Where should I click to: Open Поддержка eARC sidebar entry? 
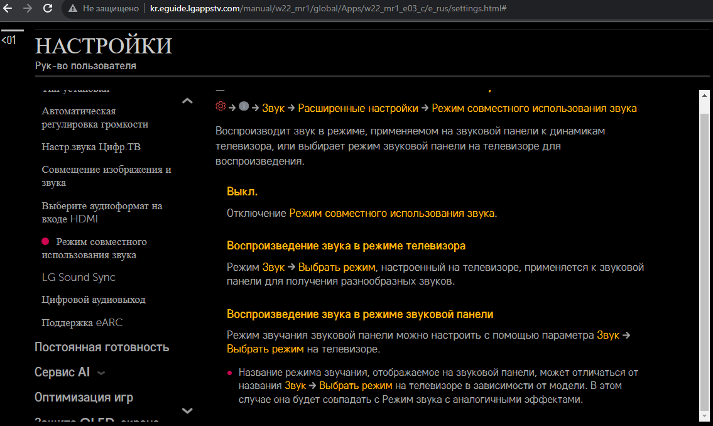tap(82, 322)
